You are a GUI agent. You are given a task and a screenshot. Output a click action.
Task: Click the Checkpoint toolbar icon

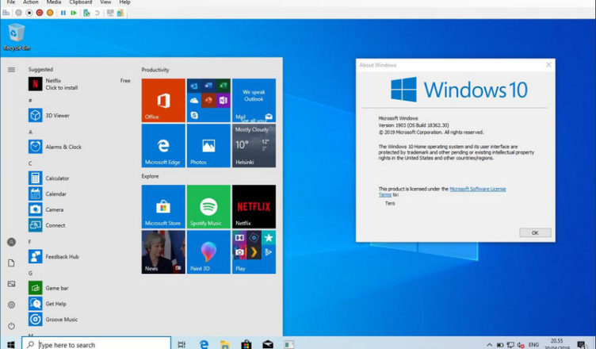pyautogui.click(x=86, y=13)
